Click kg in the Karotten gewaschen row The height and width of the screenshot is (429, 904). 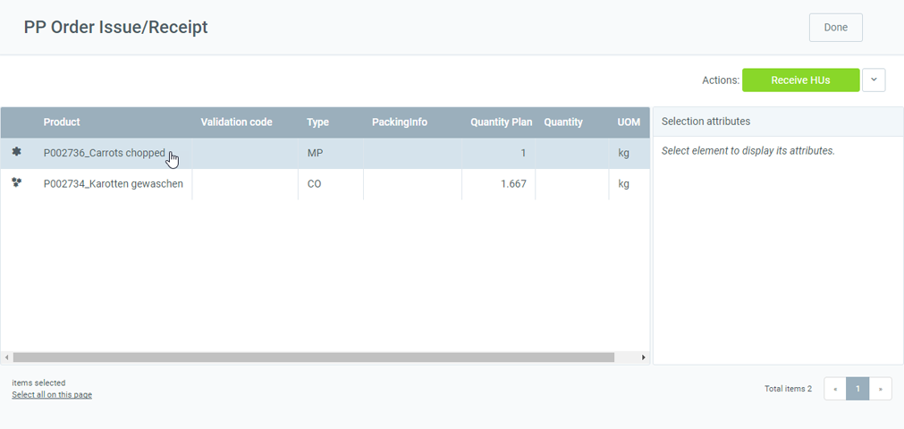(623, 184)
